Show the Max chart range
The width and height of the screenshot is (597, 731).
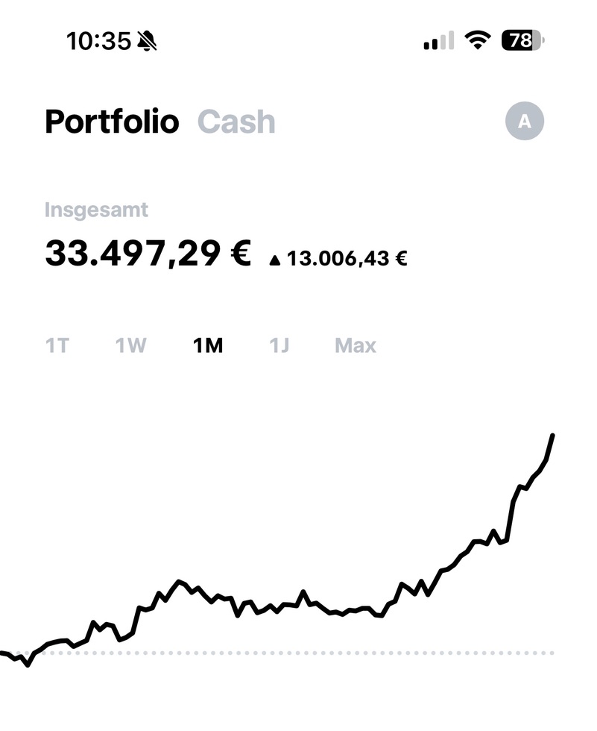click(356, 346)
